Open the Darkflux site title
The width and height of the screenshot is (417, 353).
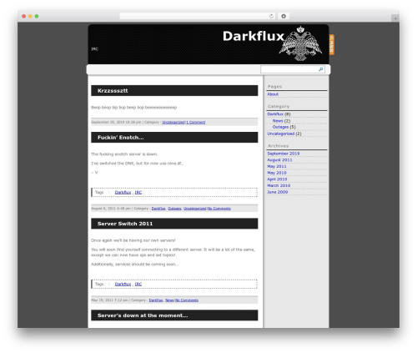[254, 36]
